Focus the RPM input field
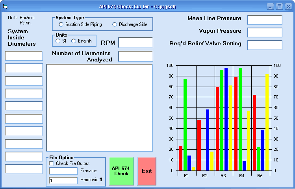Screen dimensions: 295x189 [135, 43]
